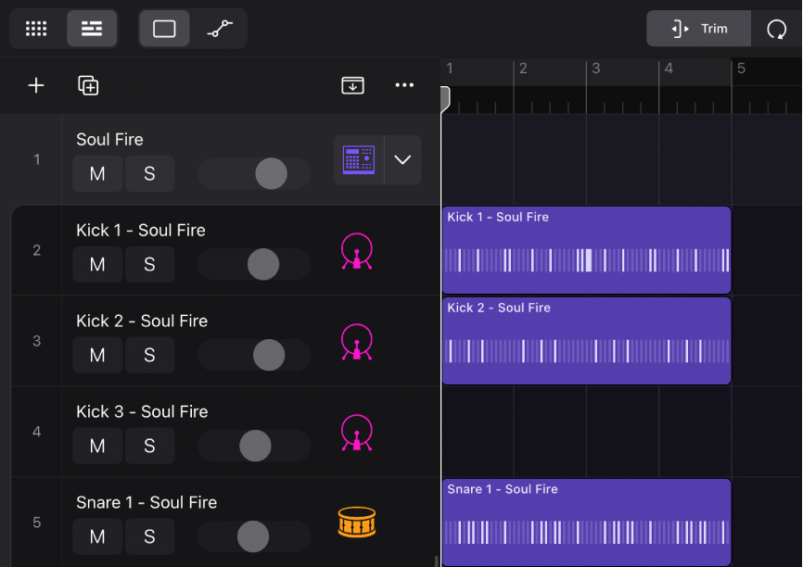Image resolution: width=803 pixels, height=567 pixels.
Task: Tap the Snare 1 drum instrument icon
Action: point(357,522)
